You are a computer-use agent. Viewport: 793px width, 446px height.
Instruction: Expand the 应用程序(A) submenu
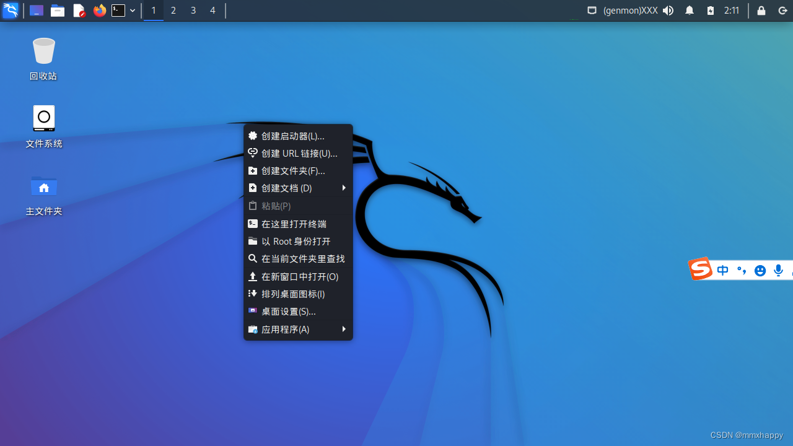point(298,329)
